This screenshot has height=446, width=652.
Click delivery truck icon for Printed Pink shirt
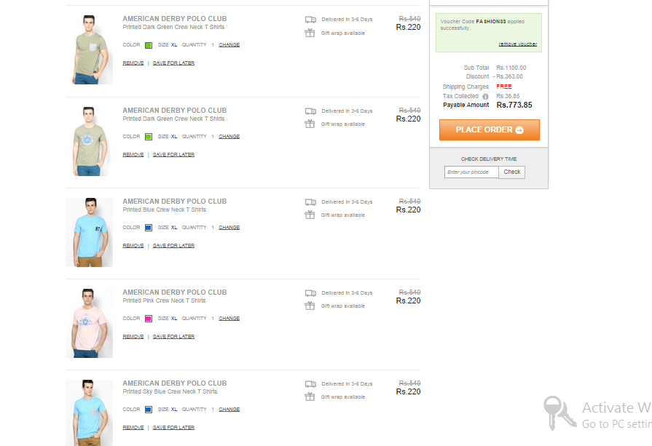(x=310, y=293)
